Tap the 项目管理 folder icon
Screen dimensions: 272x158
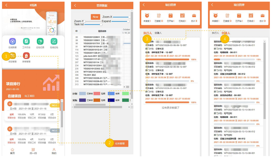(13, 56)
